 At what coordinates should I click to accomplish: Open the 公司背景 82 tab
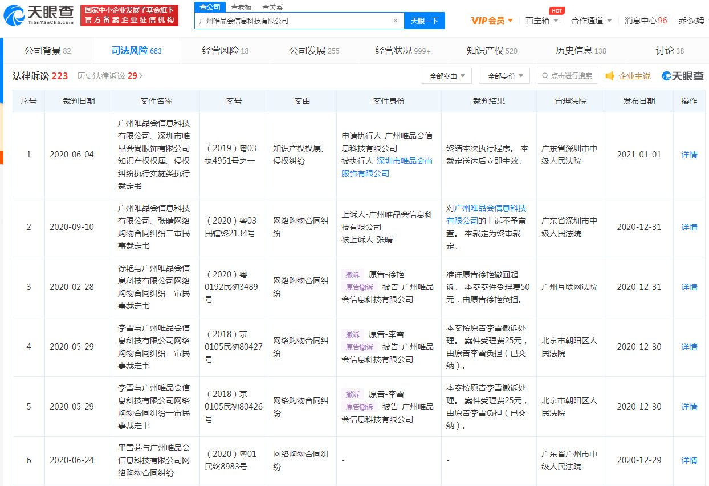pos(48,51)
